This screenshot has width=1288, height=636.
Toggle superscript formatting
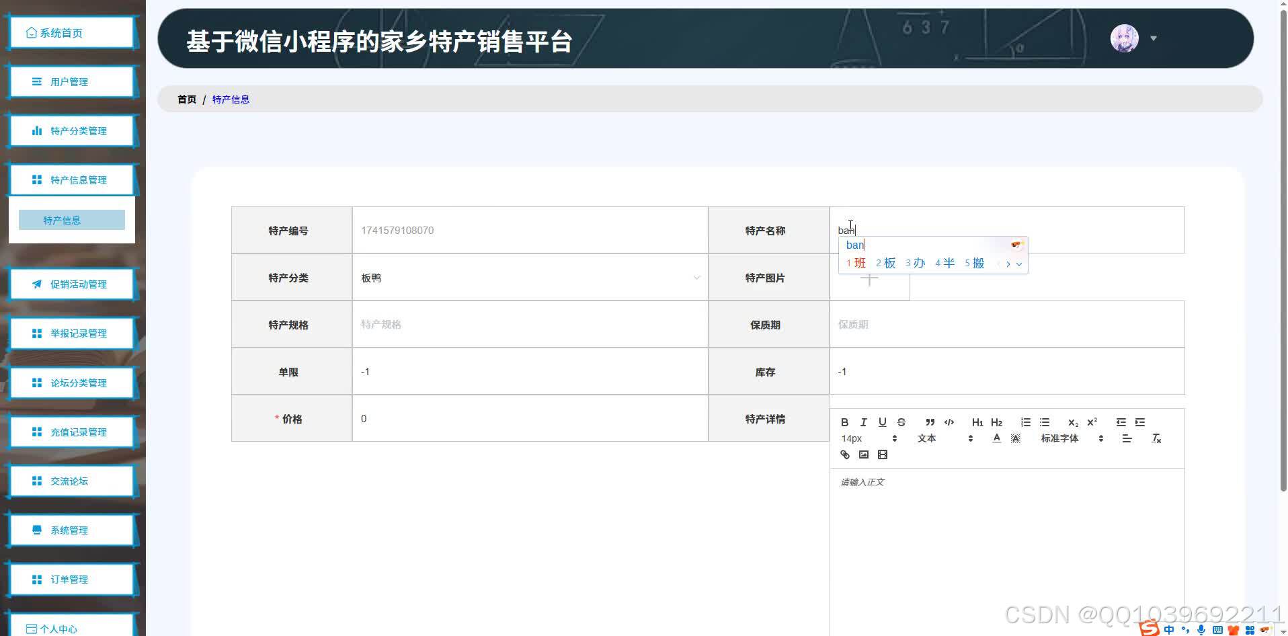(x=1092, y=422)
